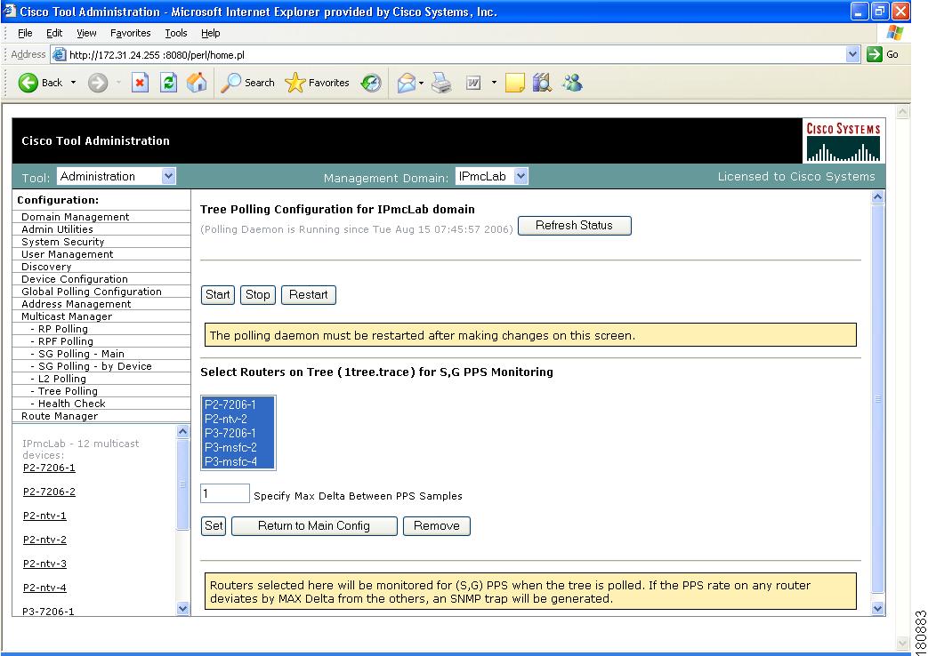
Task: Click the Remove button
Action: coord(437,526)
